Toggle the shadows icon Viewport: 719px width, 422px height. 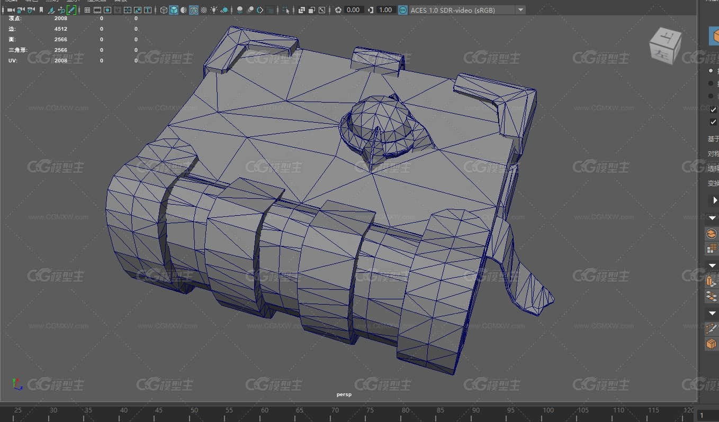(x=224, y=10)
